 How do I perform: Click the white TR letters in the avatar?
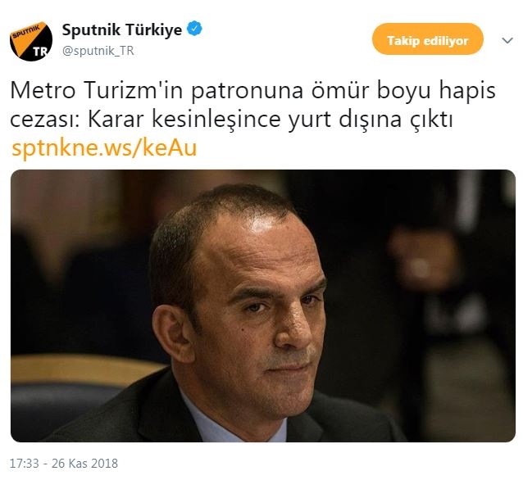[x=40, y=52]
